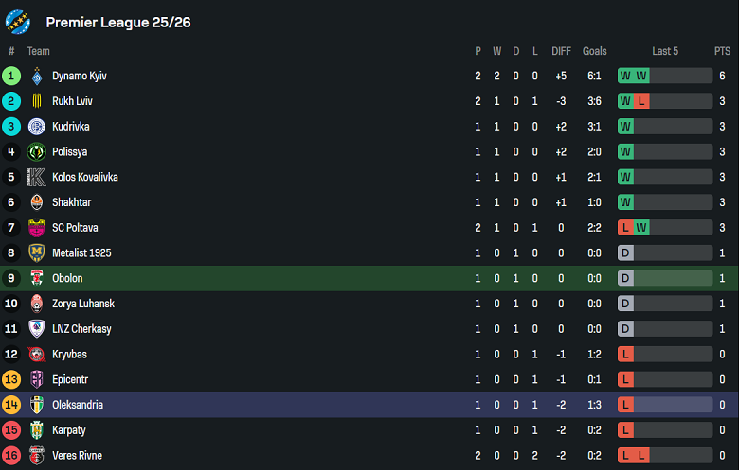Image resolution: width=739 pixels, height=470 pixels.
Task: Click the SC Poltava club crest
Action: click(x=37, y=228)
